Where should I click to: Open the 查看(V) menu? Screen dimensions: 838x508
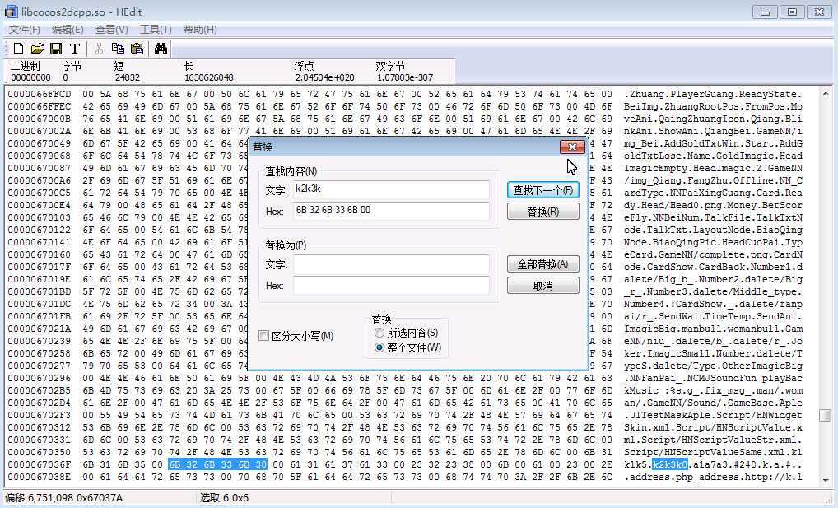[112, 30]
